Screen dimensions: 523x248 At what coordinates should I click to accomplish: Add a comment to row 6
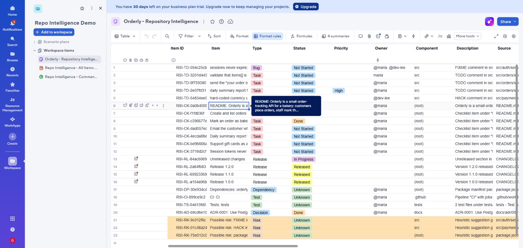pyautogui.click(x=125, y=105)
